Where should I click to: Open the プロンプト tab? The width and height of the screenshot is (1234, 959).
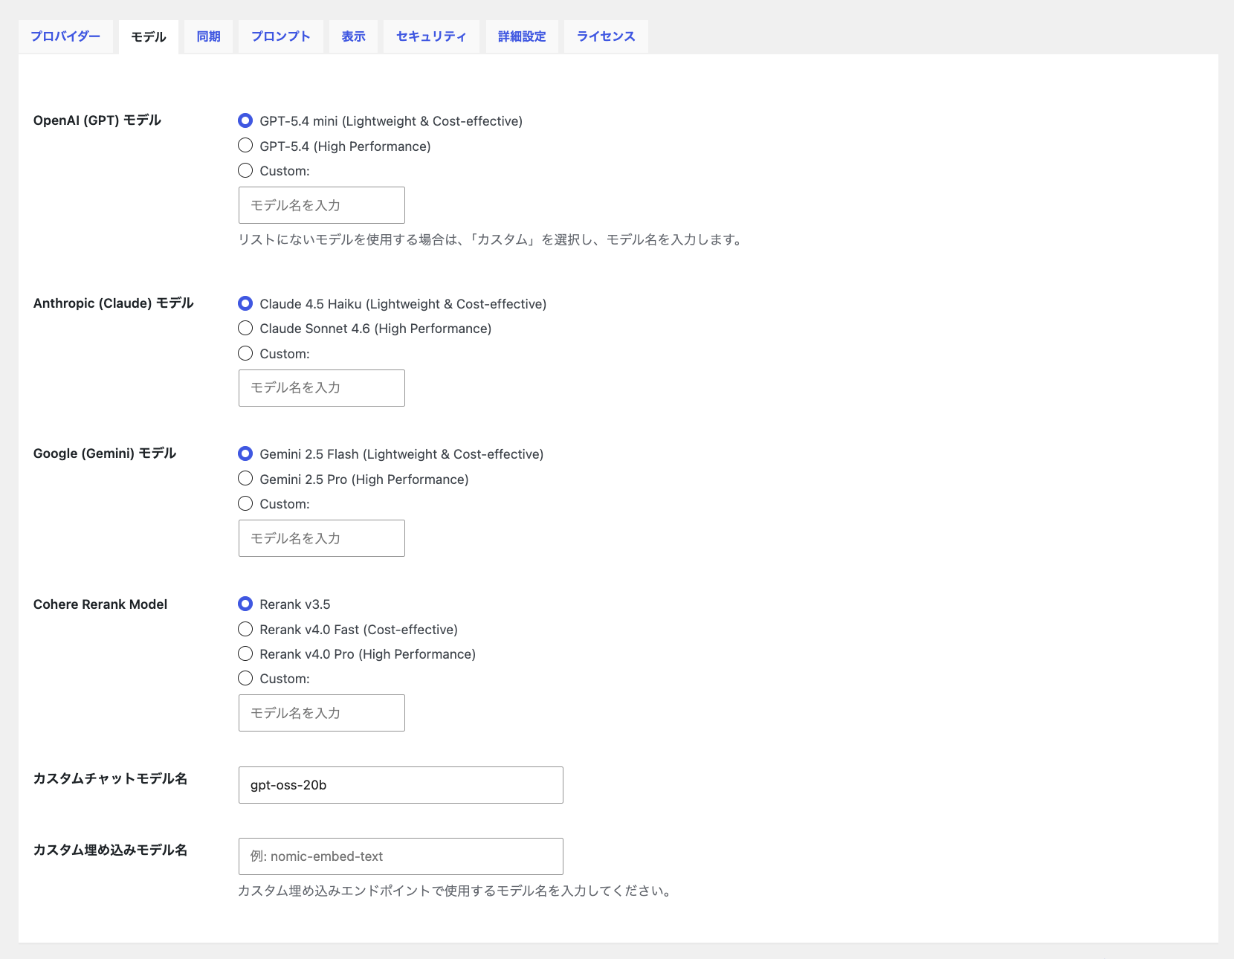[280, 36]
